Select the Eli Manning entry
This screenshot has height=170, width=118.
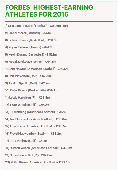click(35, 112)
